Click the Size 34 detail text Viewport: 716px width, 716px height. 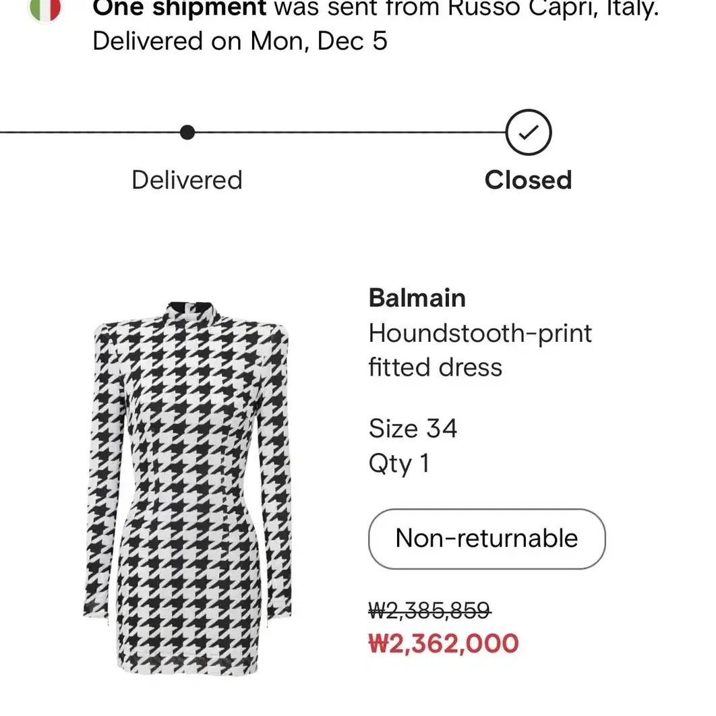point(413,428)
